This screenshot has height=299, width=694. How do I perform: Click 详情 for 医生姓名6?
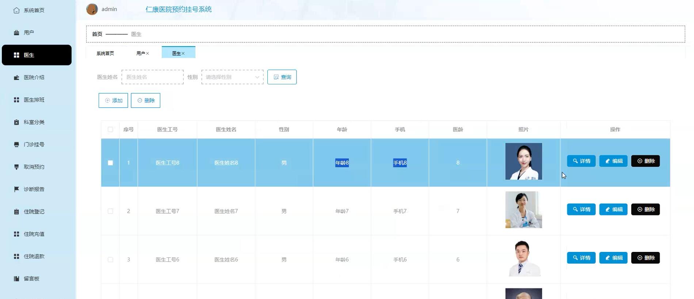(581, 258)
